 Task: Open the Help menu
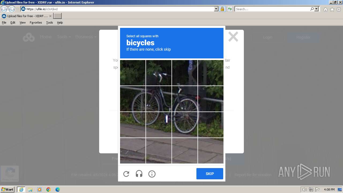click(x=60, y=23)
